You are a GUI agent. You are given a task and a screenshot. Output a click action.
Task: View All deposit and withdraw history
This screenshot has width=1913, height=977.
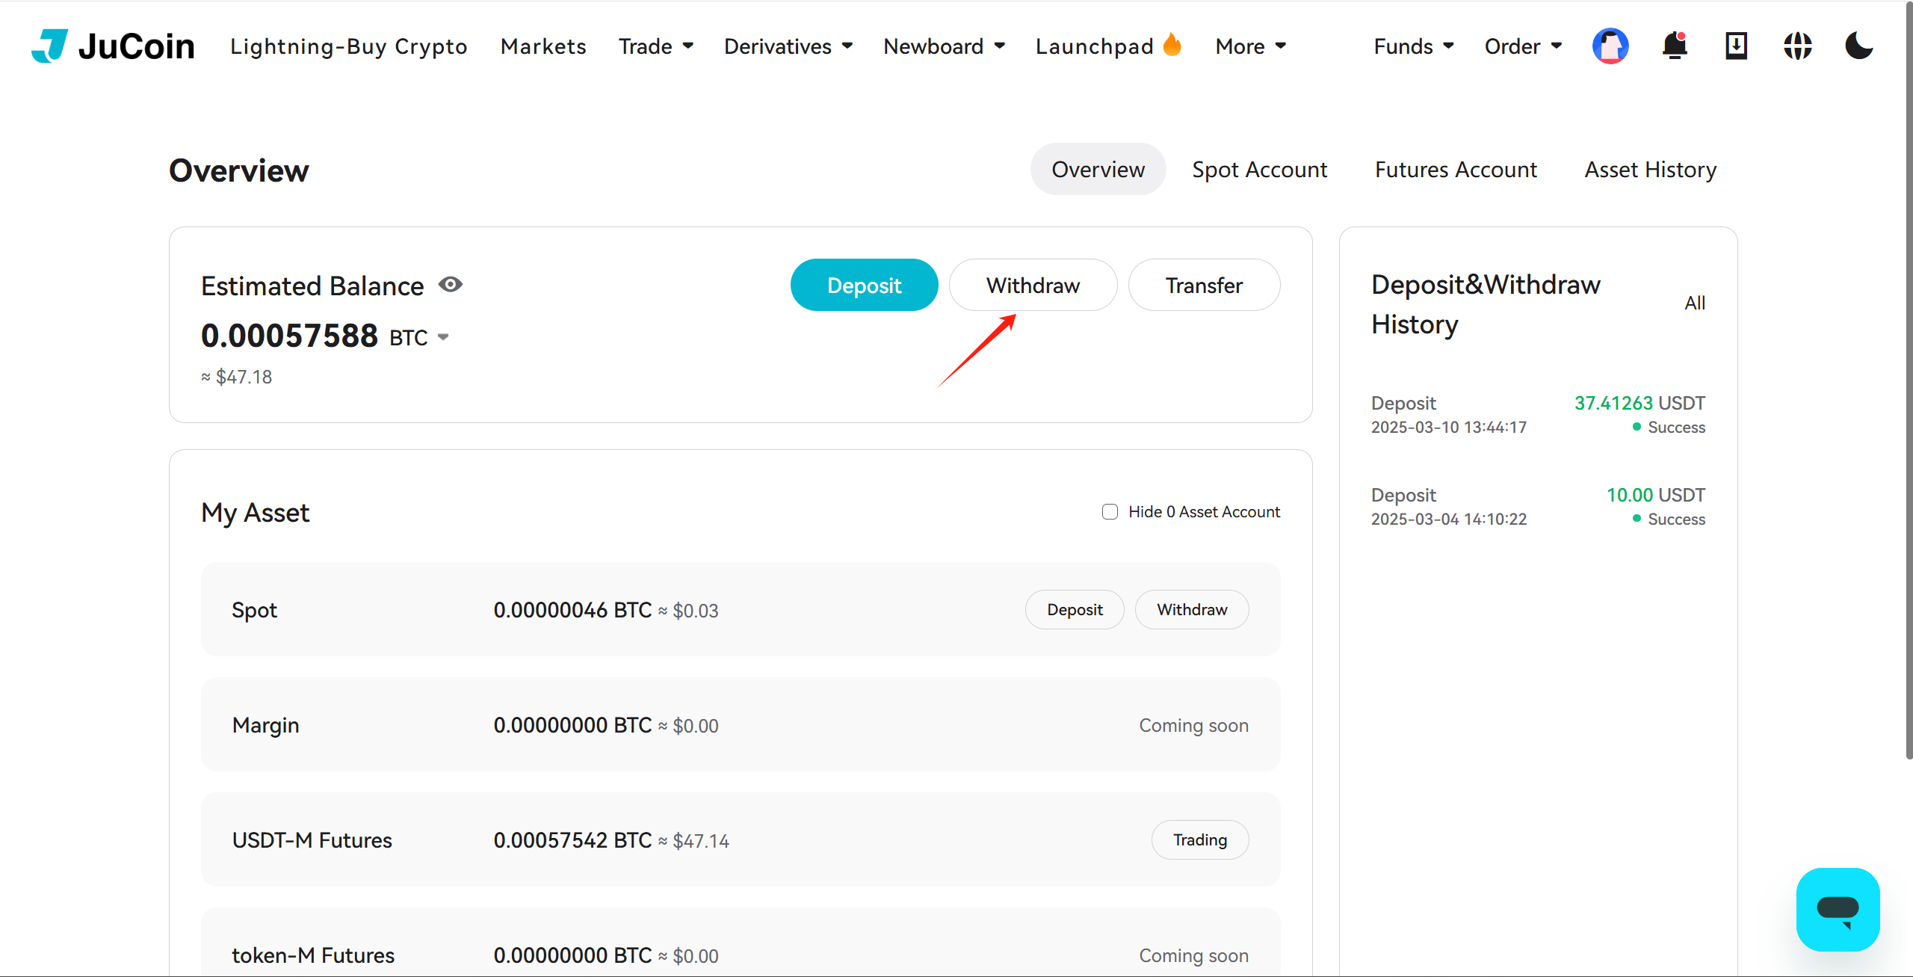tap(1695, 303)
